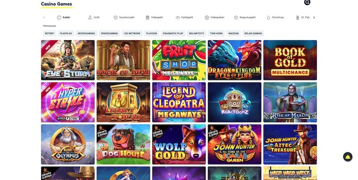Open the Book of Dead game
Image resolution: width=358 pixels, height=180 pixels.
(124, 60)
